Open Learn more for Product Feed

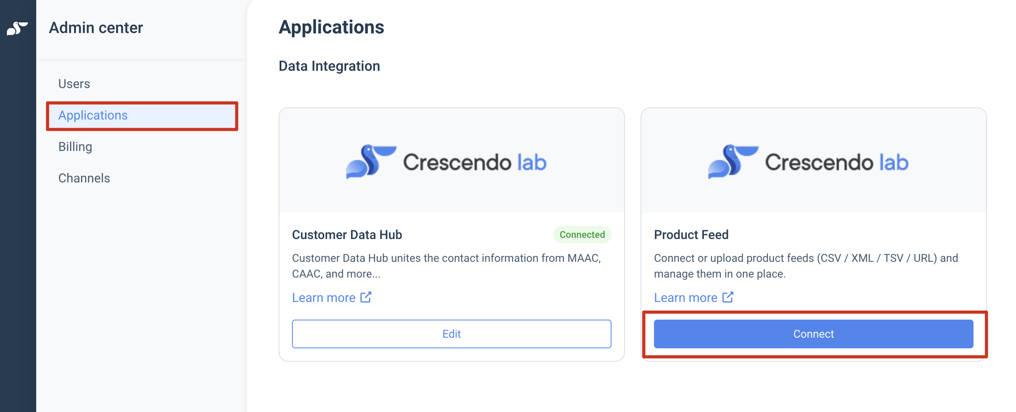coord(685,297)
